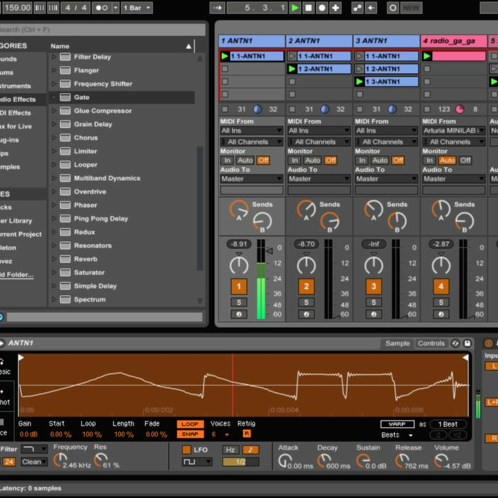The height and width of the screenshot is (498, 498).
Task: Toggle the SNAP button in the sampler
Action: pos(190,434)
